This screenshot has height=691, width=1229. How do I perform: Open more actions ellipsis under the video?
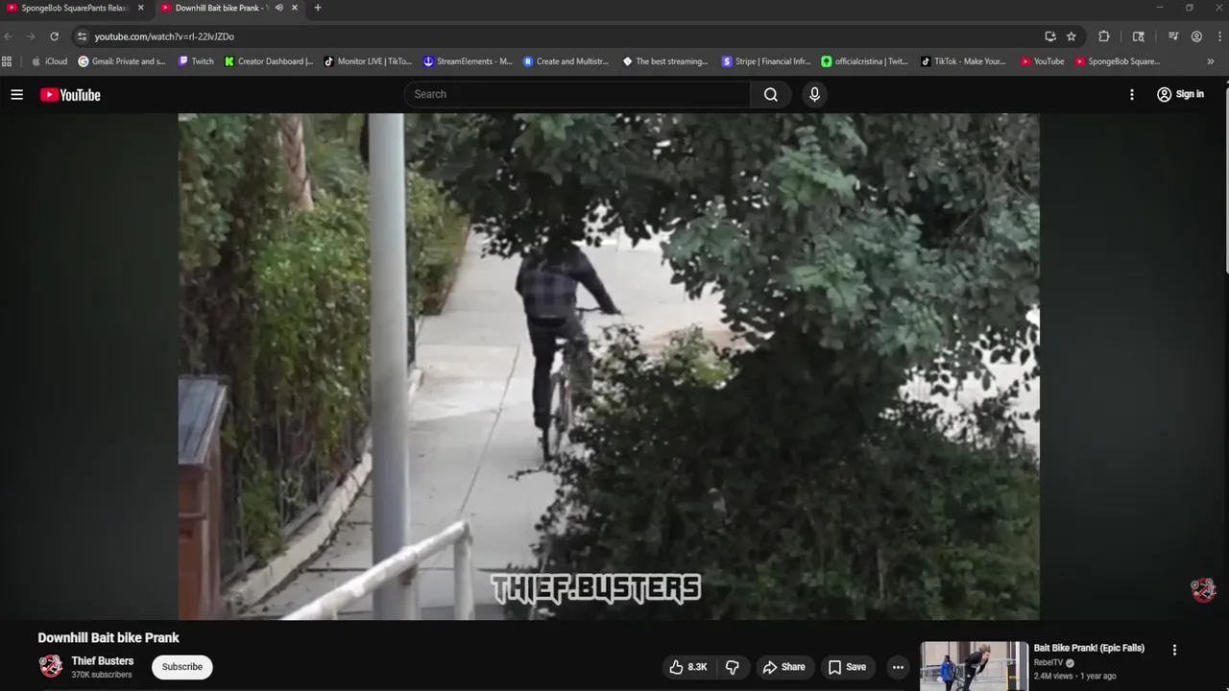[x=898, y=667]
